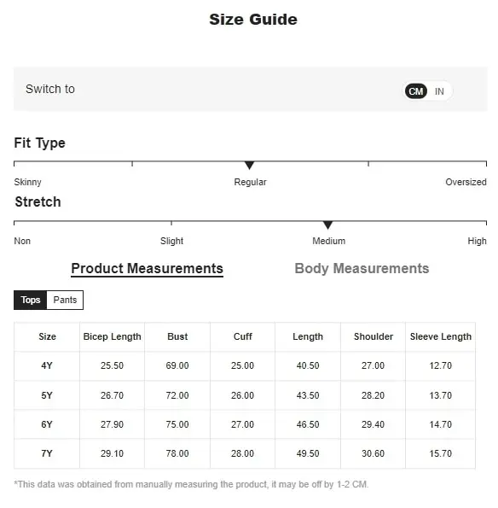This screenshot has width=498, height=508.
Task: Click the Size column header
Action: point(47,336)
